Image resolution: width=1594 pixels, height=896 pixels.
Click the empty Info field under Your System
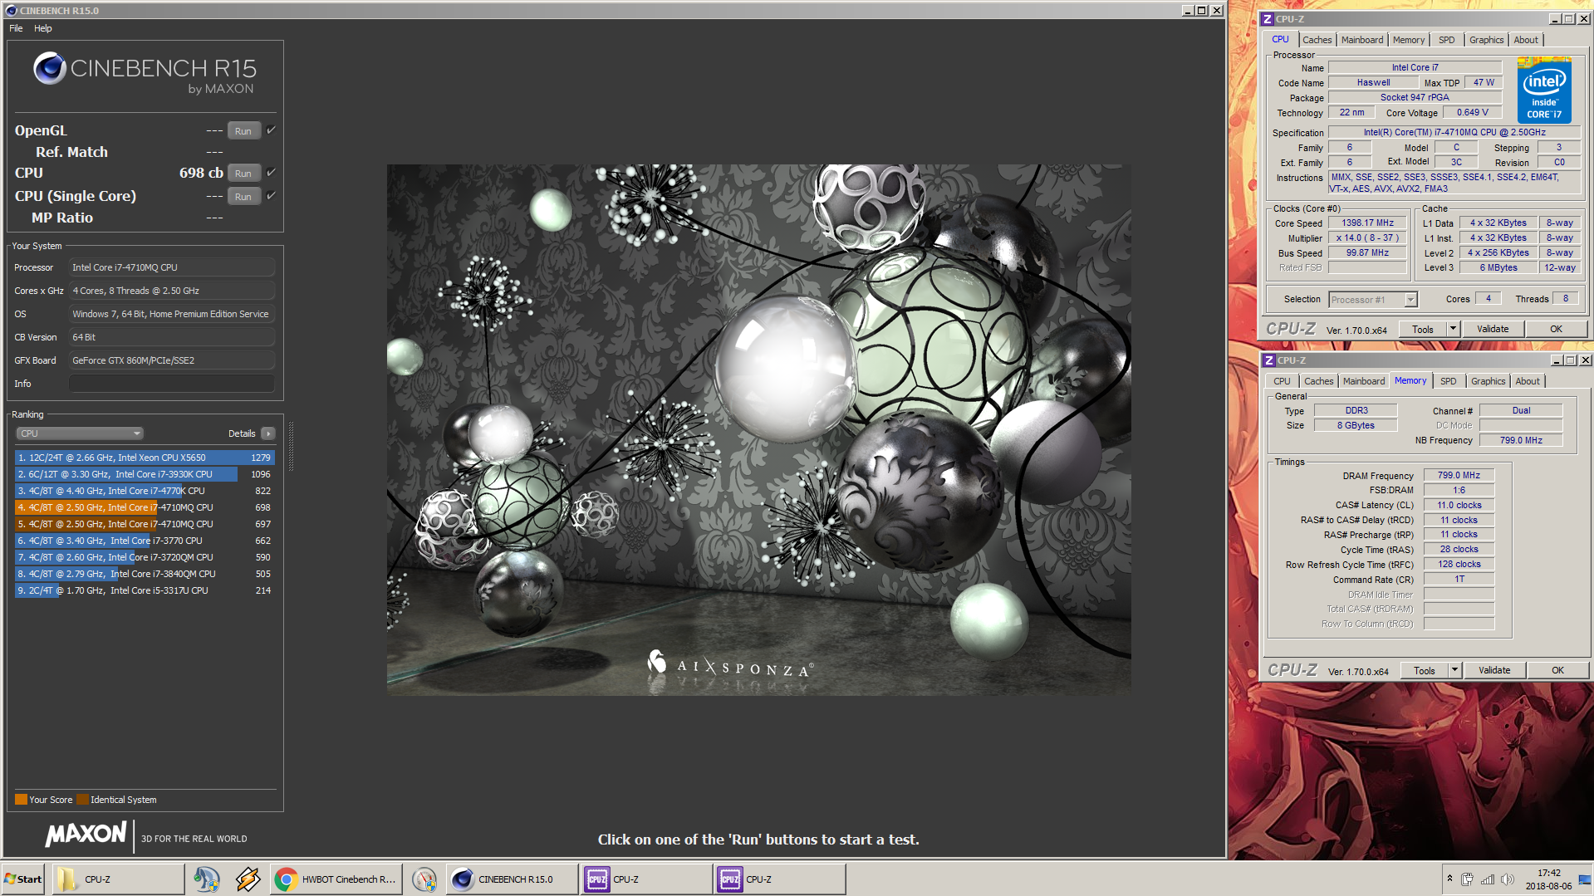pos(171,384)
